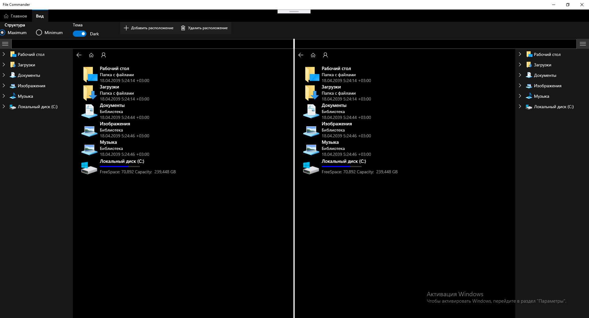Viewport: 589px width, 318px height.
Task: Open user folder in the left pane
Action: (x=104, y=55)
